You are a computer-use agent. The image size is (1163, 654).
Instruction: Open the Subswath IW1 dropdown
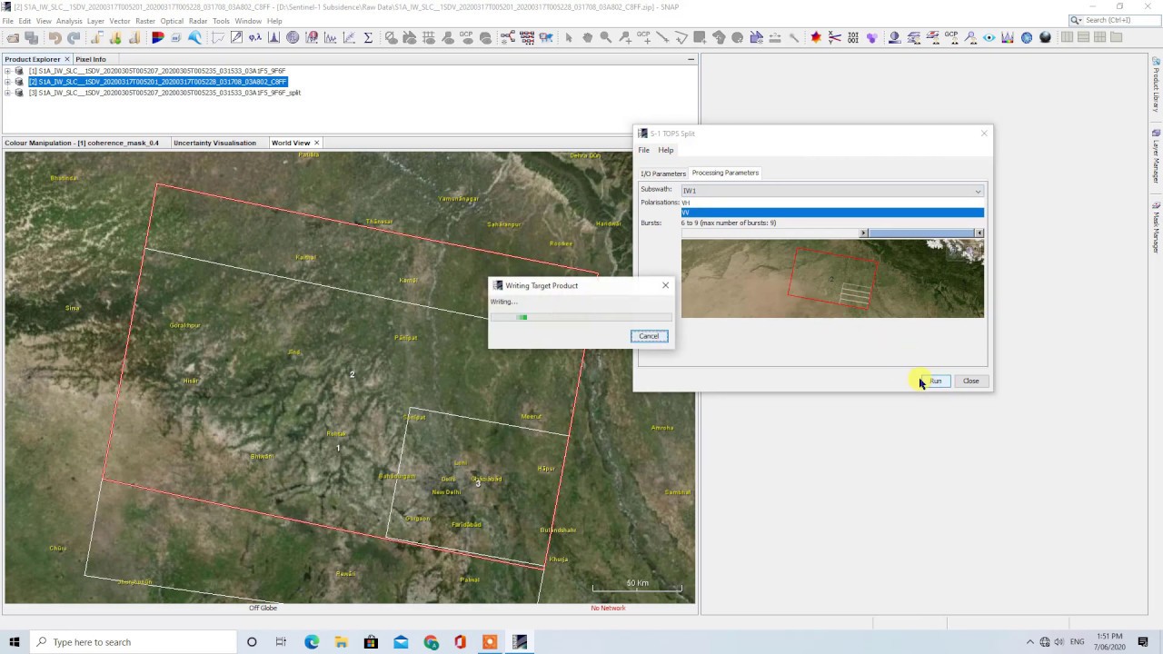[x=832, y=191]
